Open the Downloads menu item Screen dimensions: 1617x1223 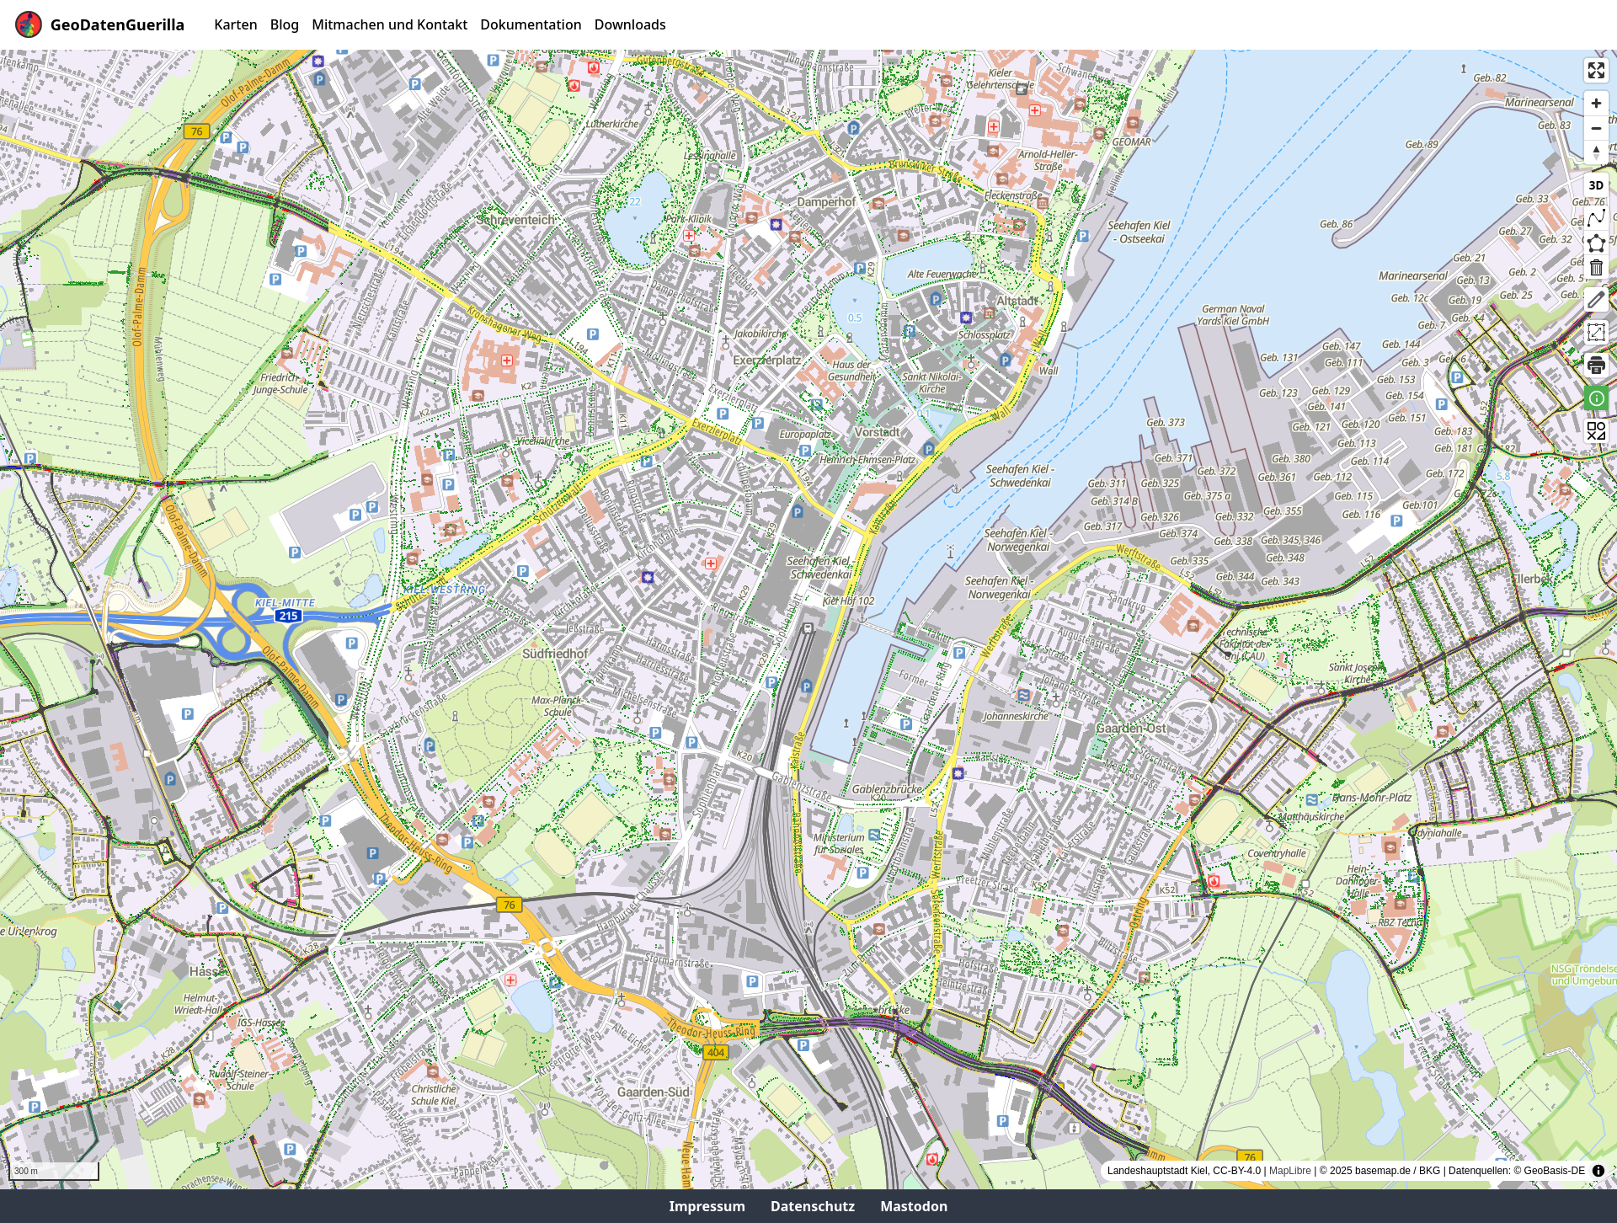[629, 24]
